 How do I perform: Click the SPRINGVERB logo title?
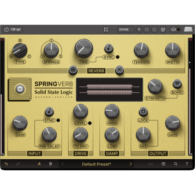pos(53,84)
